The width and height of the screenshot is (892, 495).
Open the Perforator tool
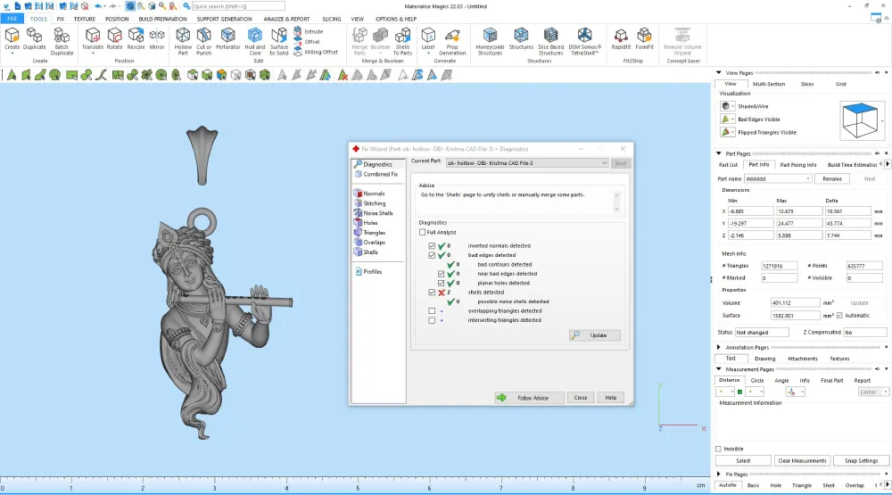point(227,39)
